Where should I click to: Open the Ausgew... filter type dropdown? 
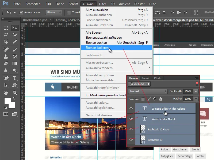coord(139,84)
